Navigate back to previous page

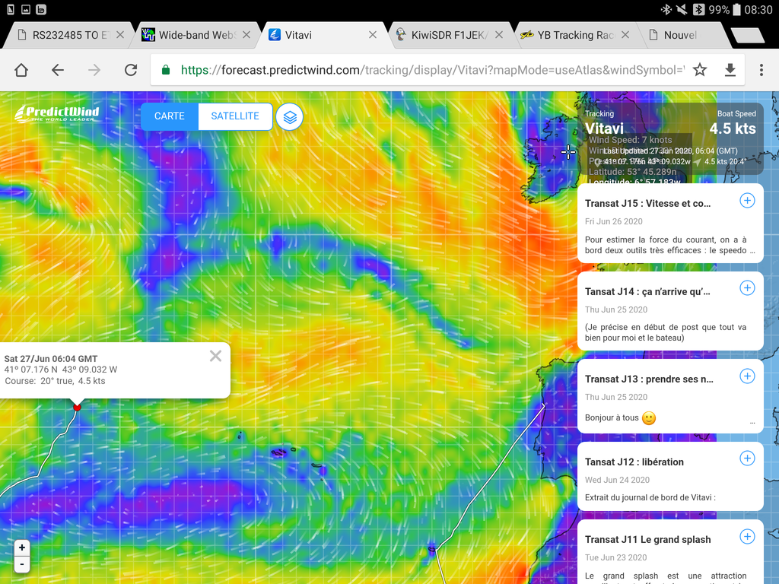click(x=58, y=70)
